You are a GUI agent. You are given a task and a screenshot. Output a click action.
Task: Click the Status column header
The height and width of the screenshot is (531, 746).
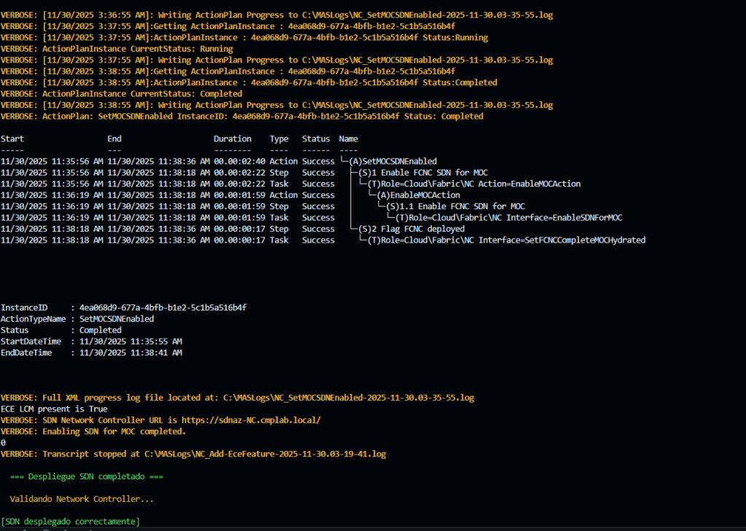316,139
